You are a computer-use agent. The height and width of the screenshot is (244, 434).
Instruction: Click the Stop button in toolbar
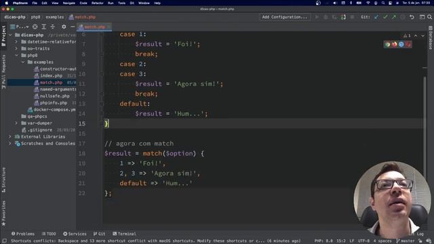[x=352, y=17]
